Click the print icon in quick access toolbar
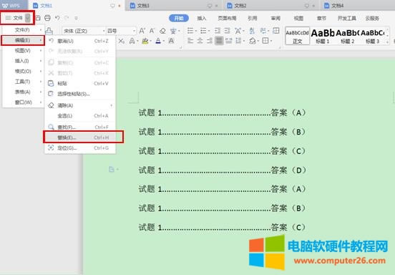 click(47, 18)
